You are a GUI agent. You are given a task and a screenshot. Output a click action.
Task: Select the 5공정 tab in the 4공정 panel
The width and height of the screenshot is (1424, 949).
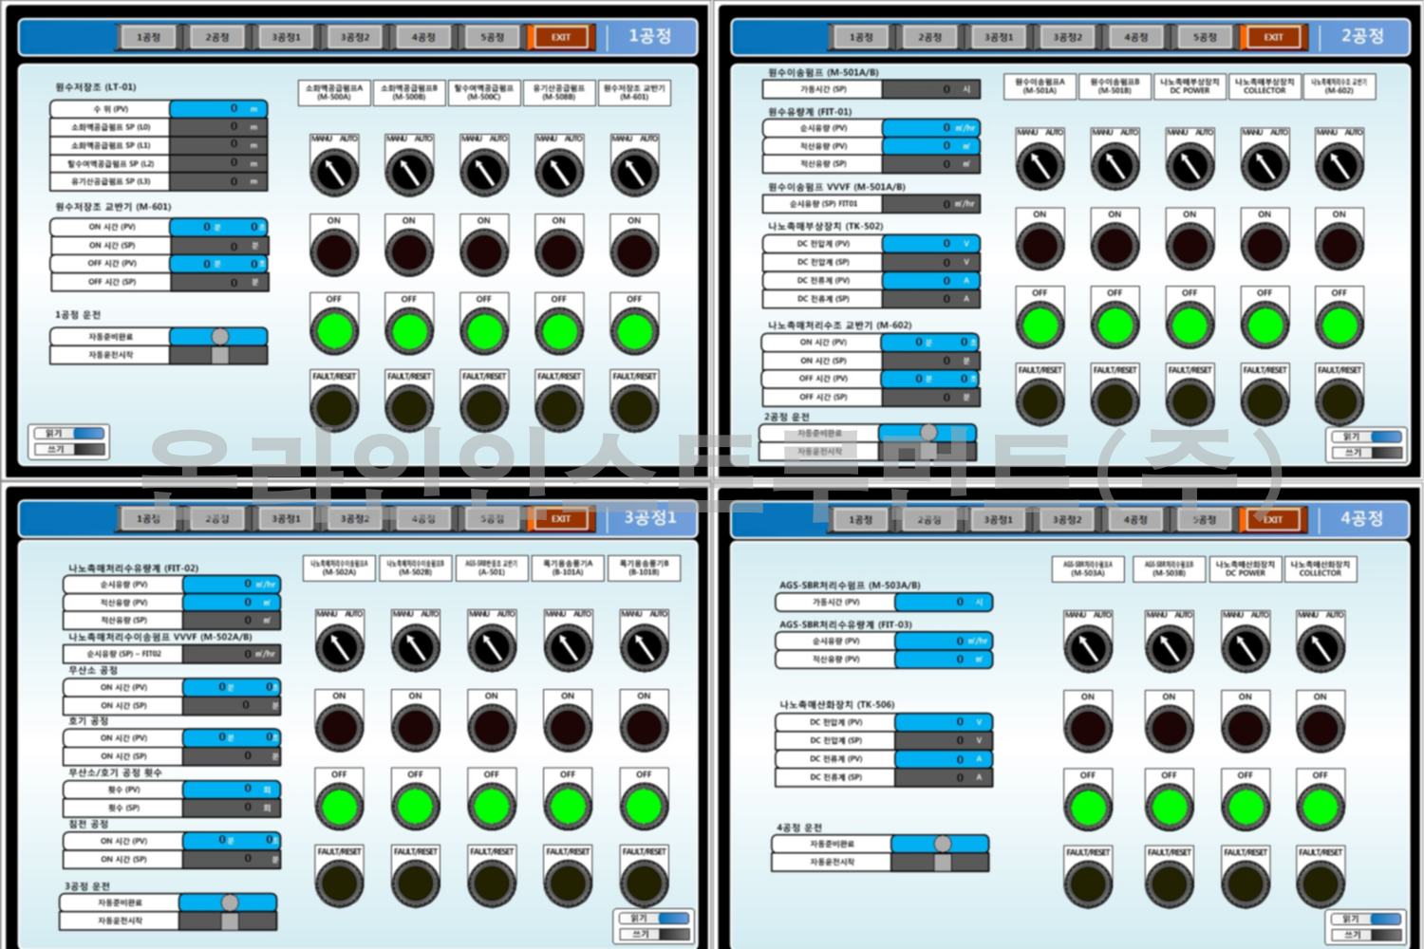pos(1205,519)
